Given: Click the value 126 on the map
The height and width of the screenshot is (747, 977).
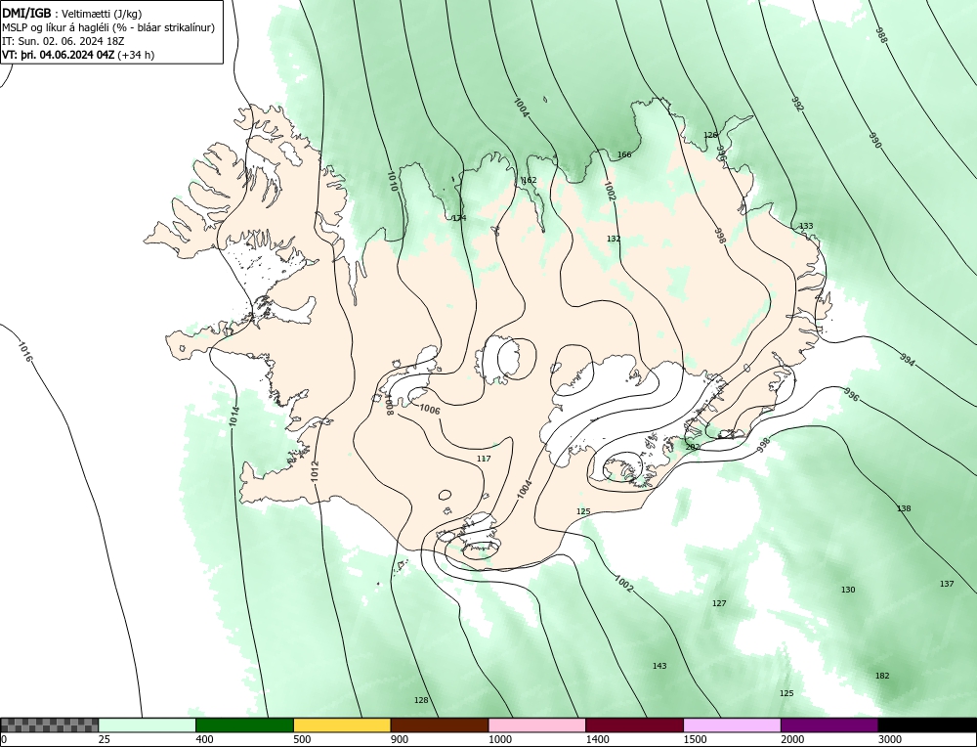Looking at the screenshot, I should pyautogui.click(x=710, y=135).
